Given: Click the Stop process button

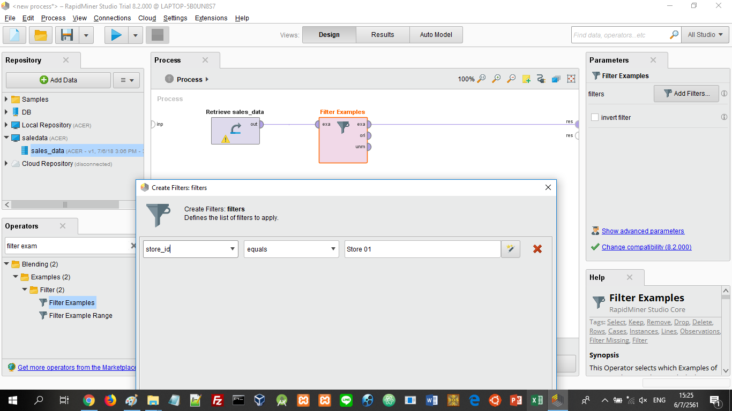Looking at the screenshot, I should coord(158,35).
